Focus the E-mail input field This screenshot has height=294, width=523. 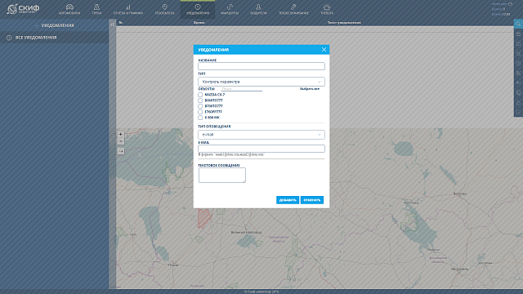click(261, 149)
